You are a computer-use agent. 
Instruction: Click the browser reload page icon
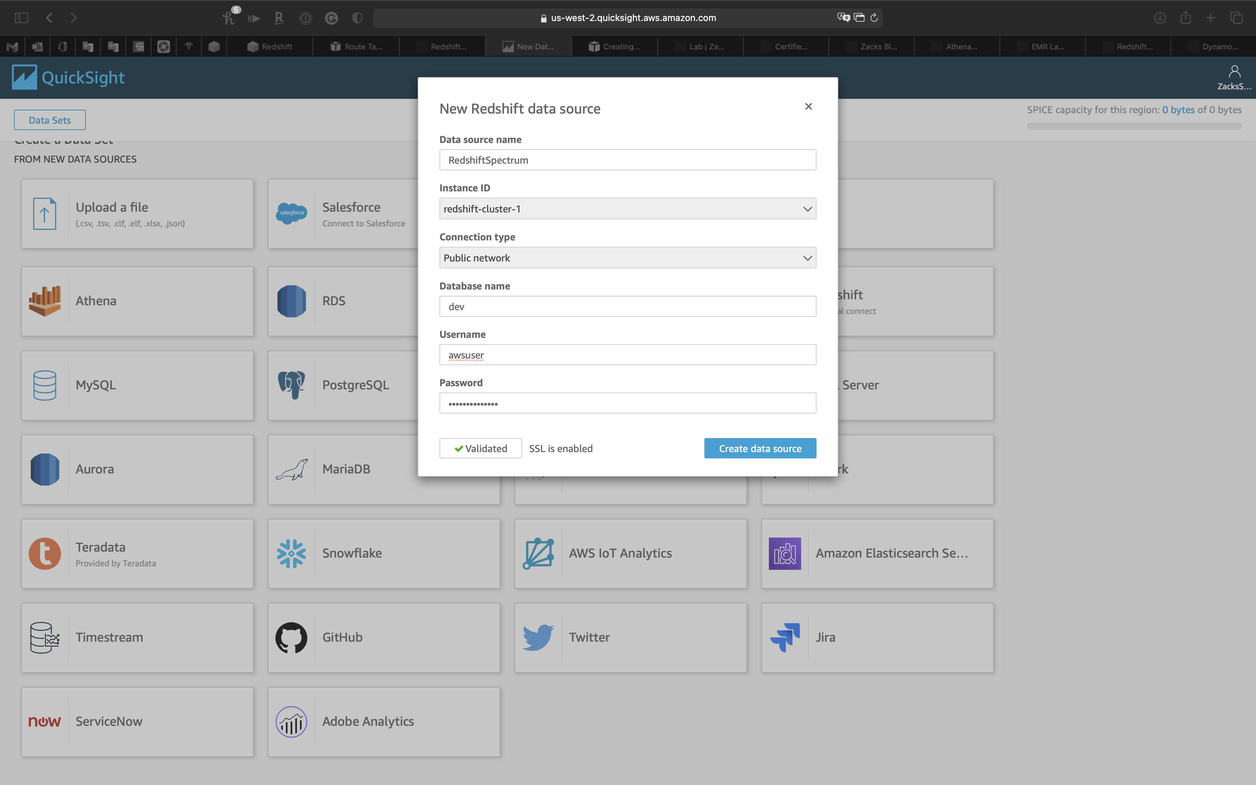[x=874, y=18]
